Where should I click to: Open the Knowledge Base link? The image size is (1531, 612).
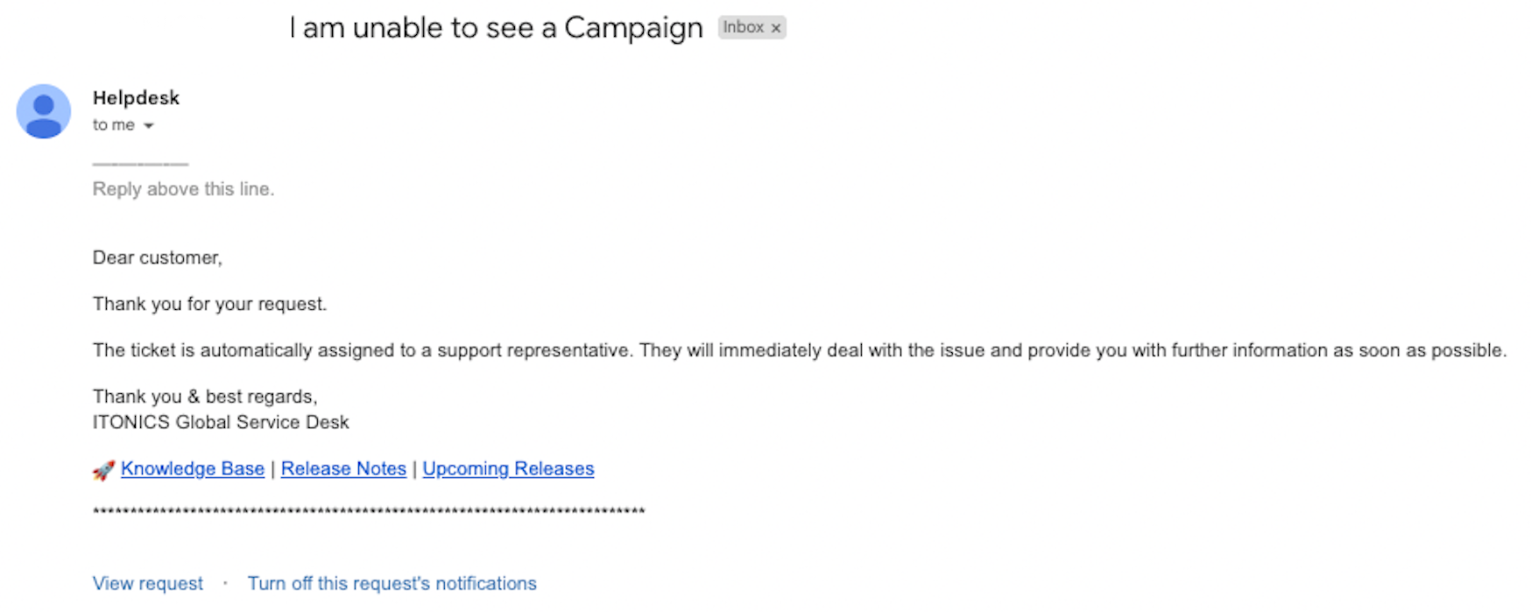coord(193,468)
